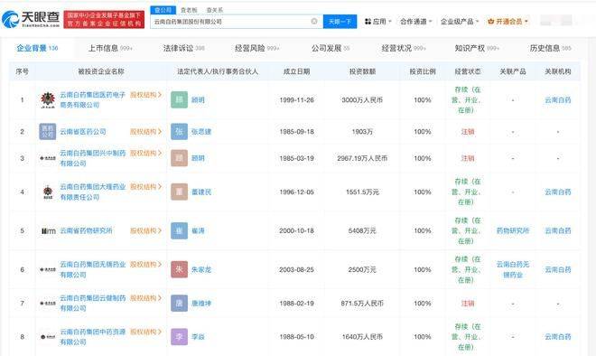Expand 股权结构 for row 3 兴中制药
The height and width of the screenshot is (356, 596).
146,153
